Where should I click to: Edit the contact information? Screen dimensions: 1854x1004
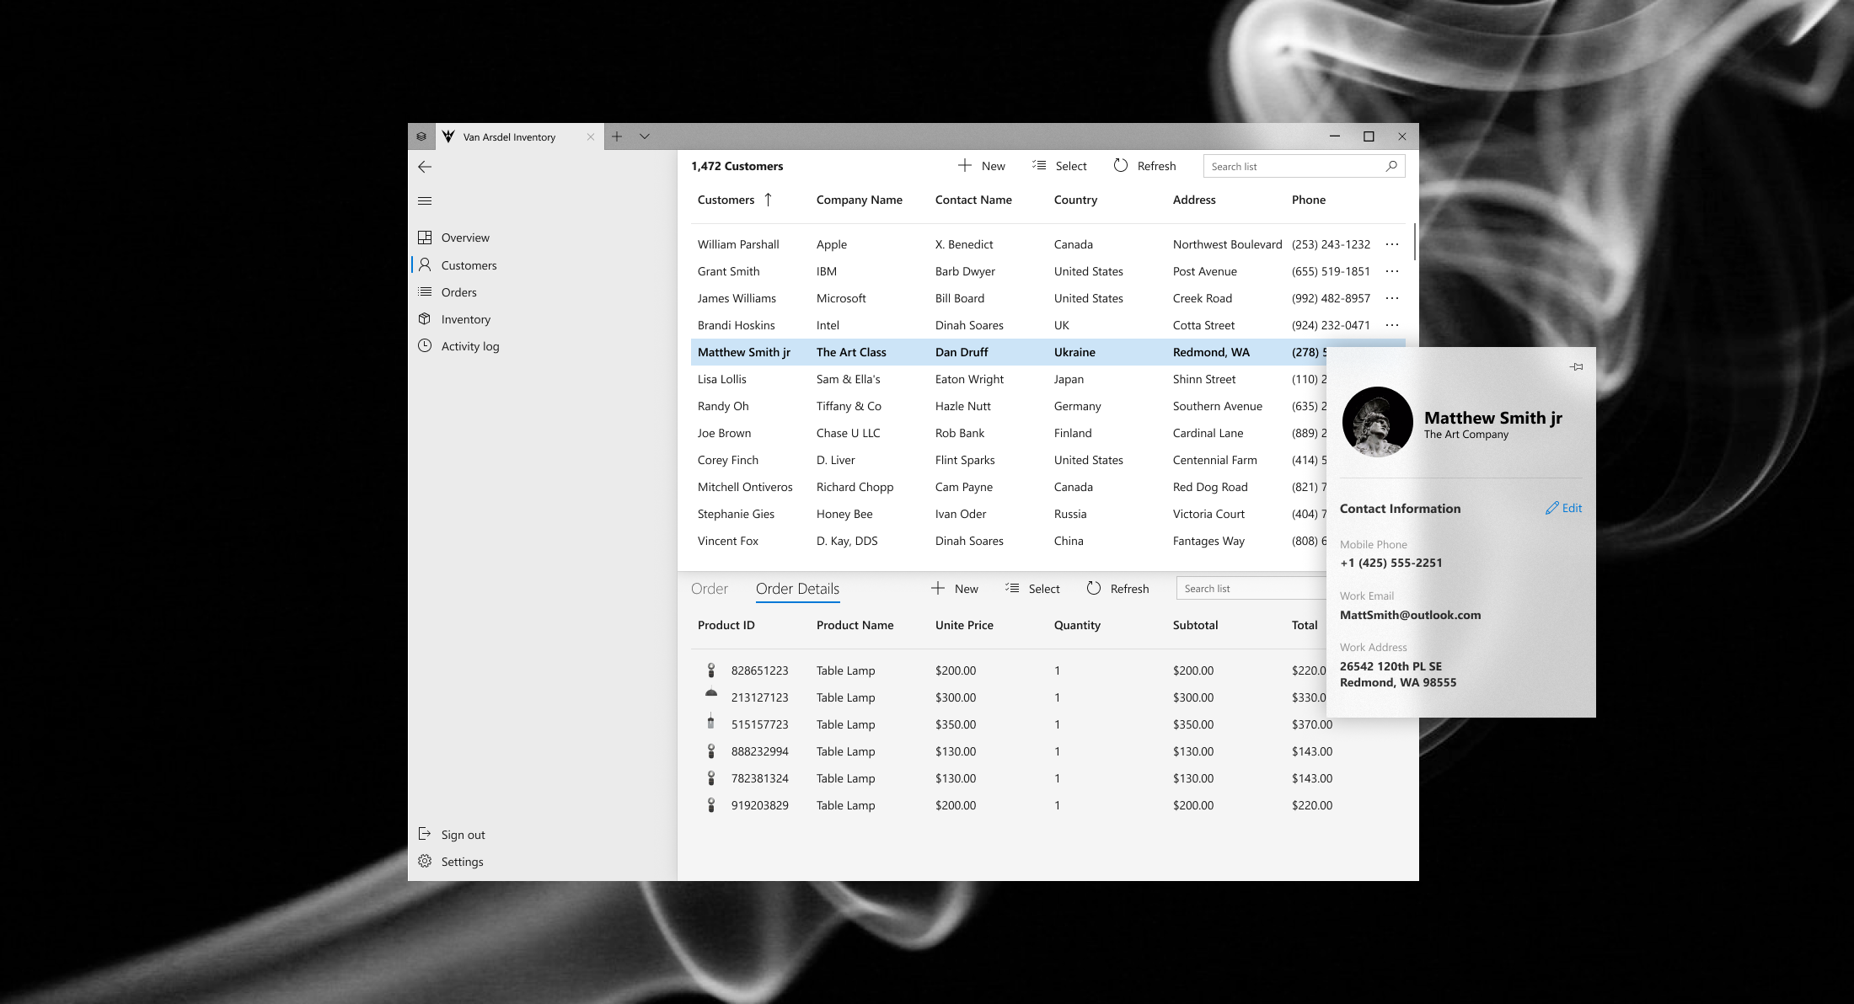1563,508
